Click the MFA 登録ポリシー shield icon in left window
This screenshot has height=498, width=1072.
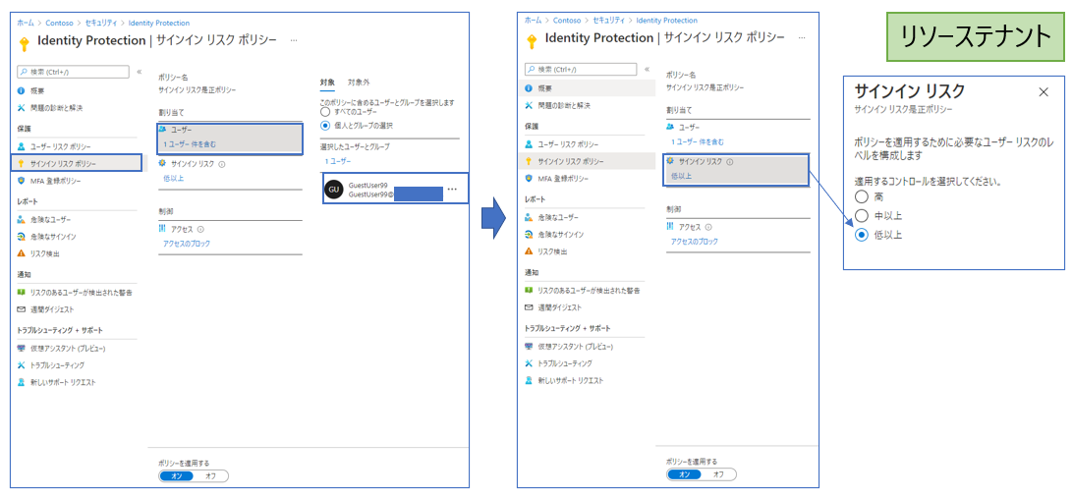22,181
